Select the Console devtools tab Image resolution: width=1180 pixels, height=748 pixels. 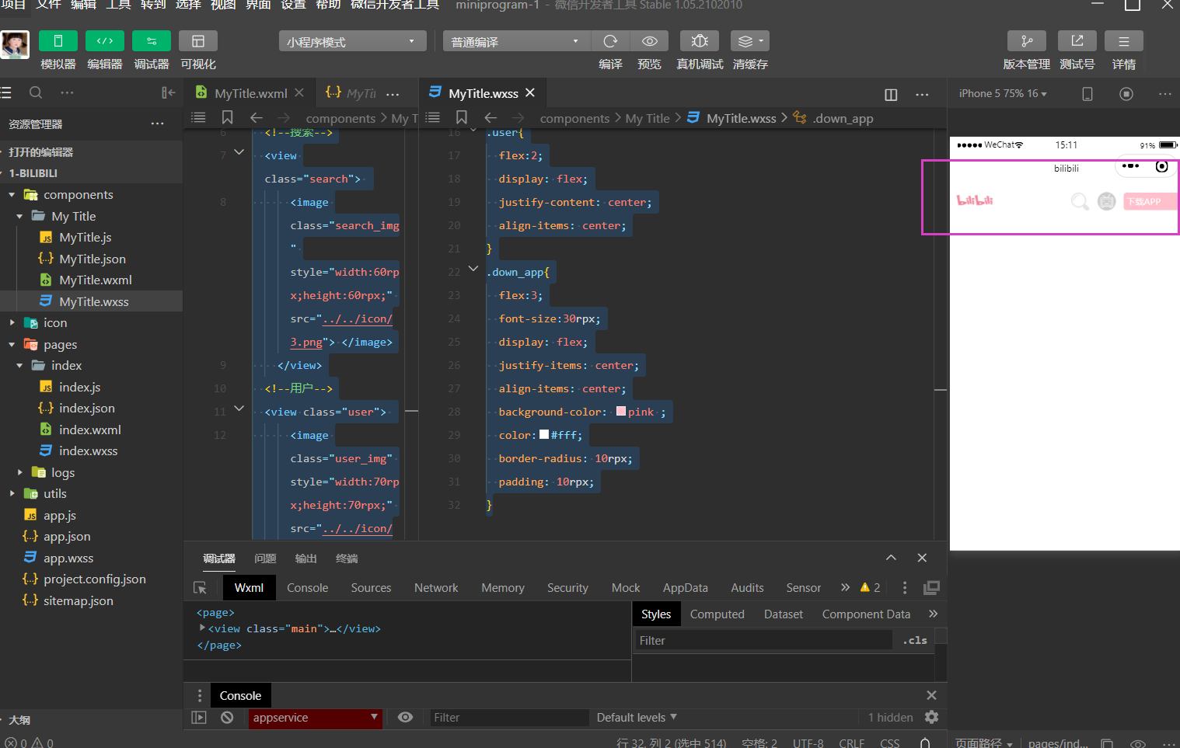click(307, 588)
